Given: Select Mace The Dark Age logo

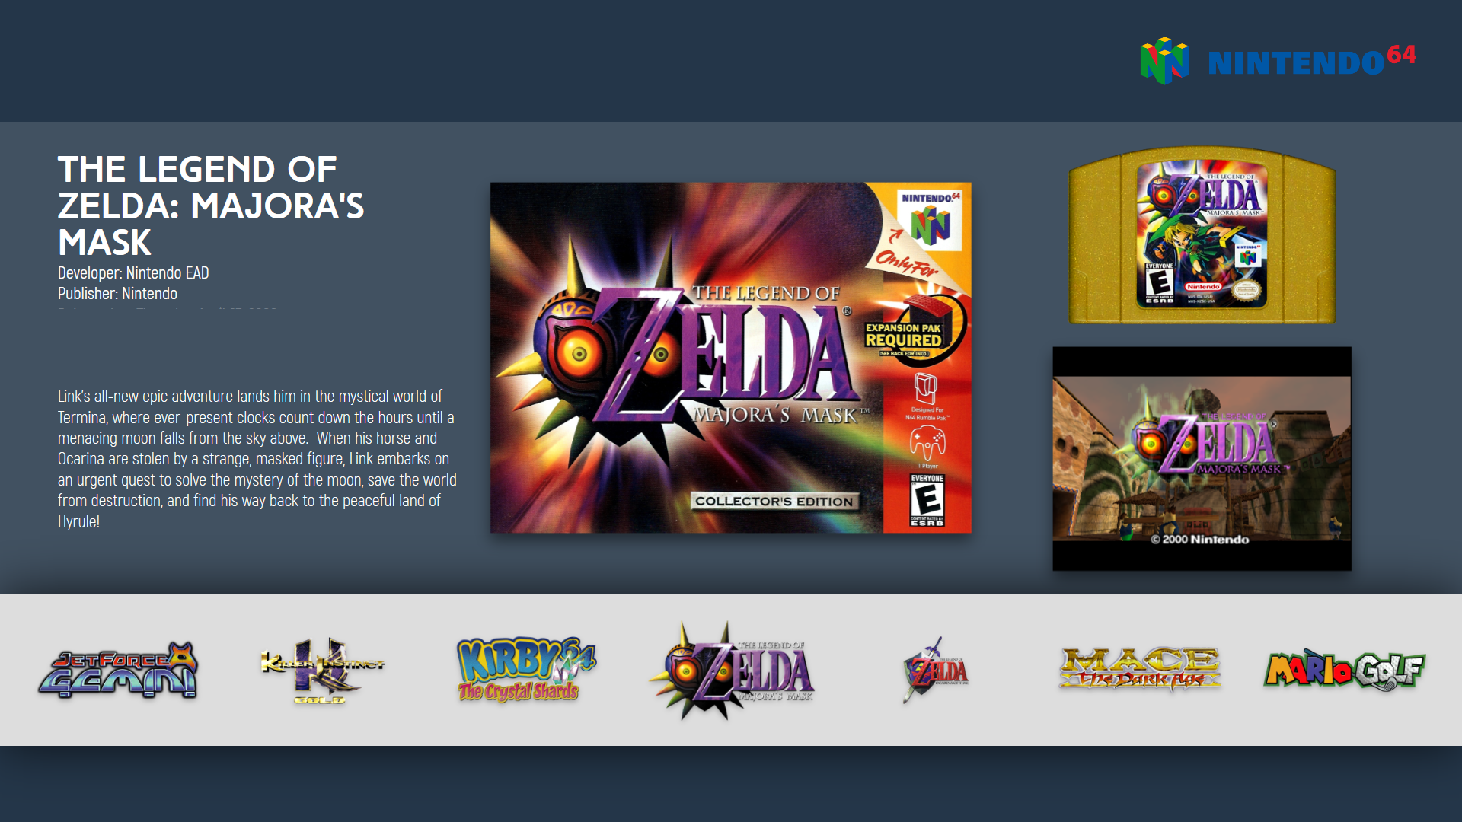Looking at the screenshot, I should (1140, 669).
